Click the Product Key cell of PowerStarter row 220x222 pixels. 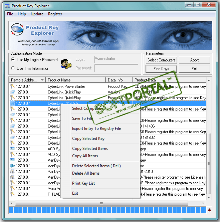[x=119, y=86]
